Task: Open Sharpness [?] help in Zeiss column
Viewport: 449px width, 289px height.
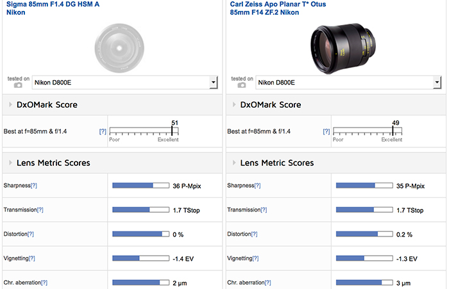Action: pyautogui.click(x=257, y=185)
